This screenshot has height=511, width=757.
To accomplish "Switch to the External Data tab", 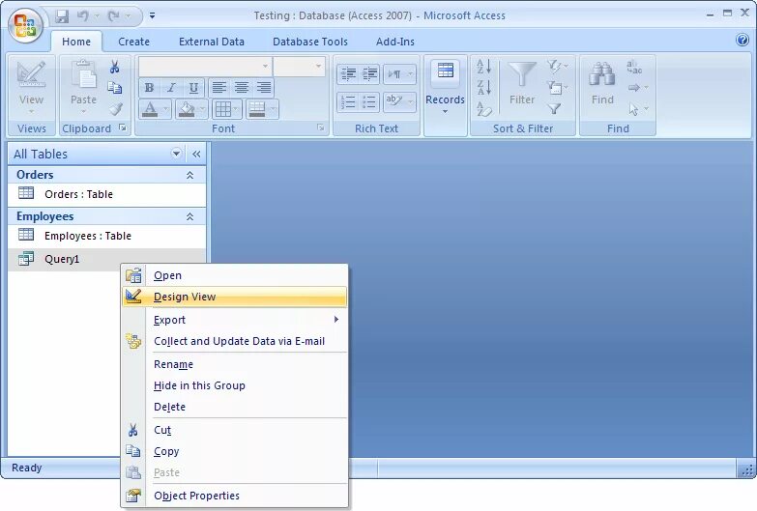I will (212, 42).
